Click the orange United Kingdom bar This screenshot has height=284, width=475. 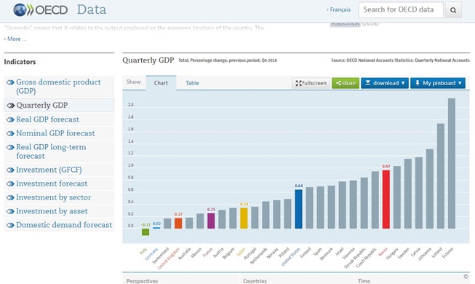(178, 223)
